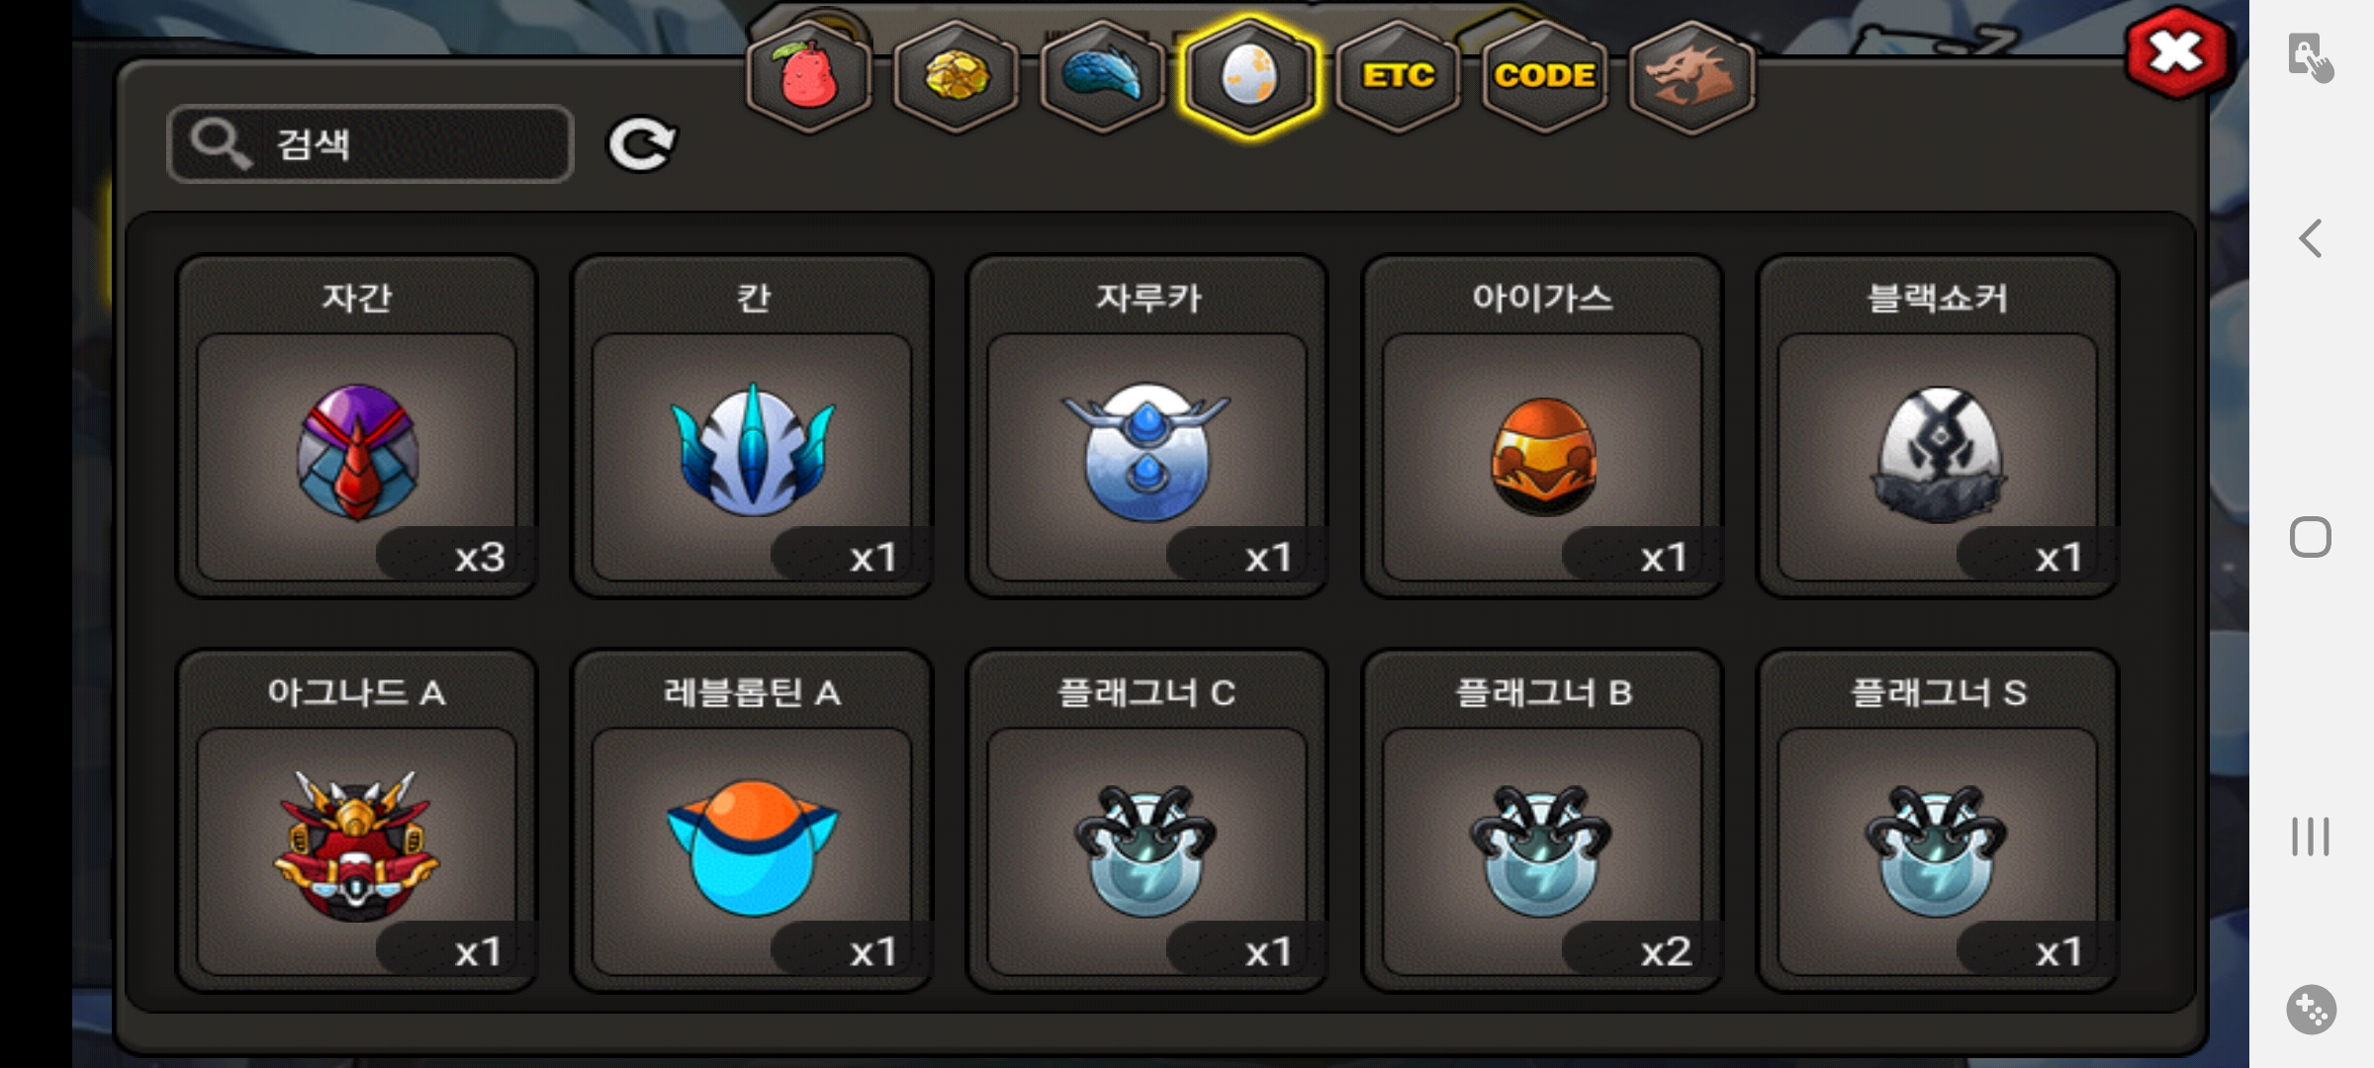This screenshot has height=1068, width=2374.
Task: Open the gold nugget category tab
Action: click(956, 77)
